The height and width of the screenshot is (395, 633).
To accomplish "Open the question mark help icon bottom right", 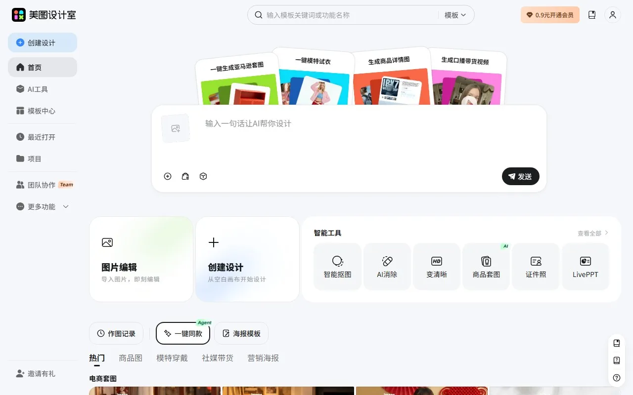I will (616, 377).
